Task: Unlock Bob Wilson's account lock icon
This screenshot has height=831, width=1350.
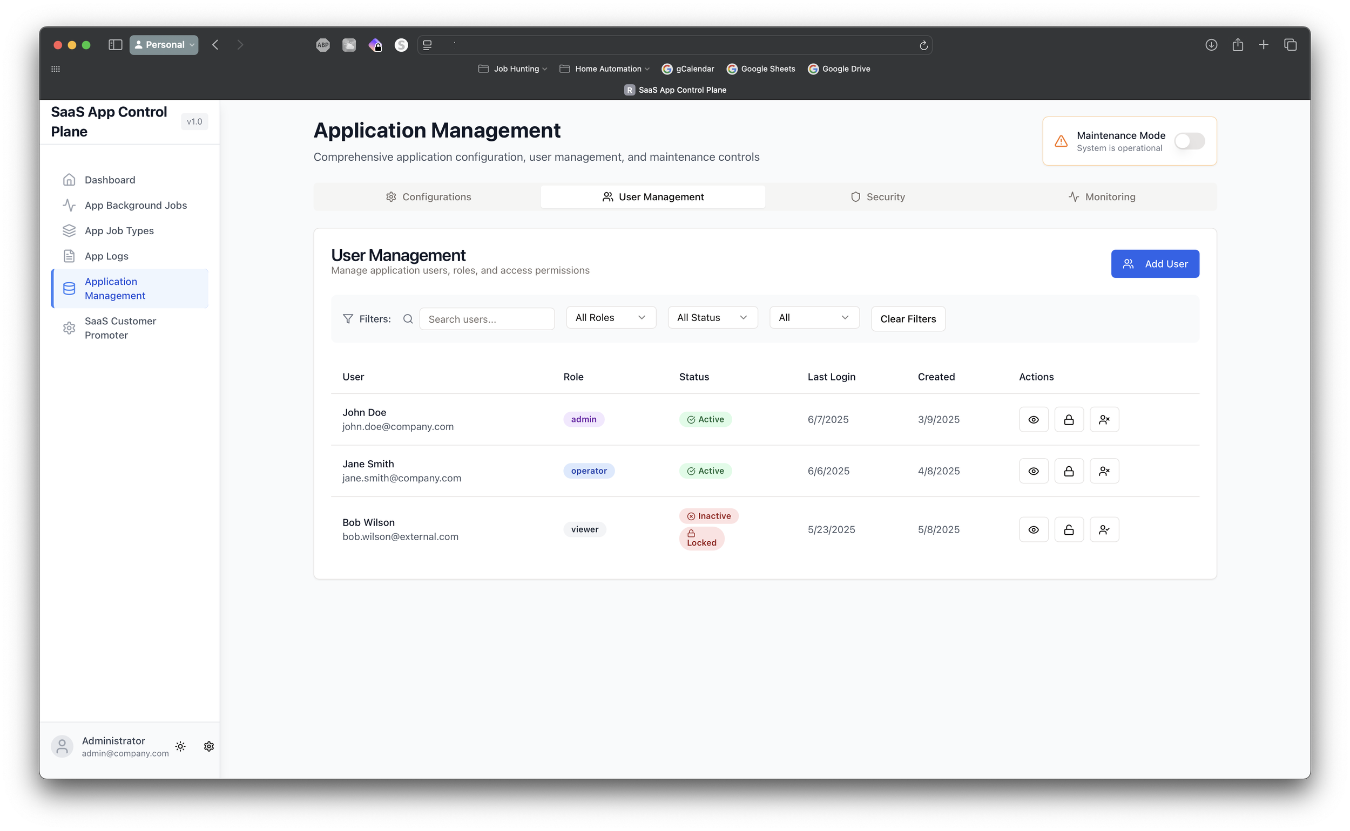Action: [1069, 529]
